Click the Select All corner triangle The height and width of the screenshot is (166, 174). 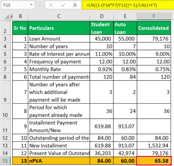pyautogui.click(x=7, y=17)
